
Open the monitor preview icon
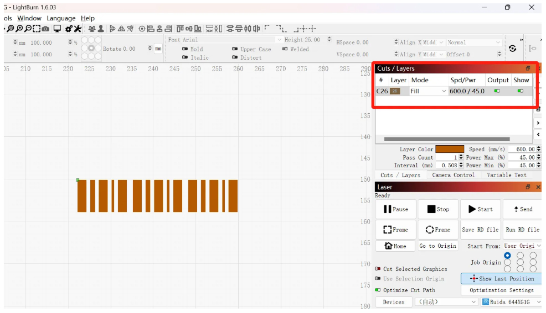click(x=57, y=29)
